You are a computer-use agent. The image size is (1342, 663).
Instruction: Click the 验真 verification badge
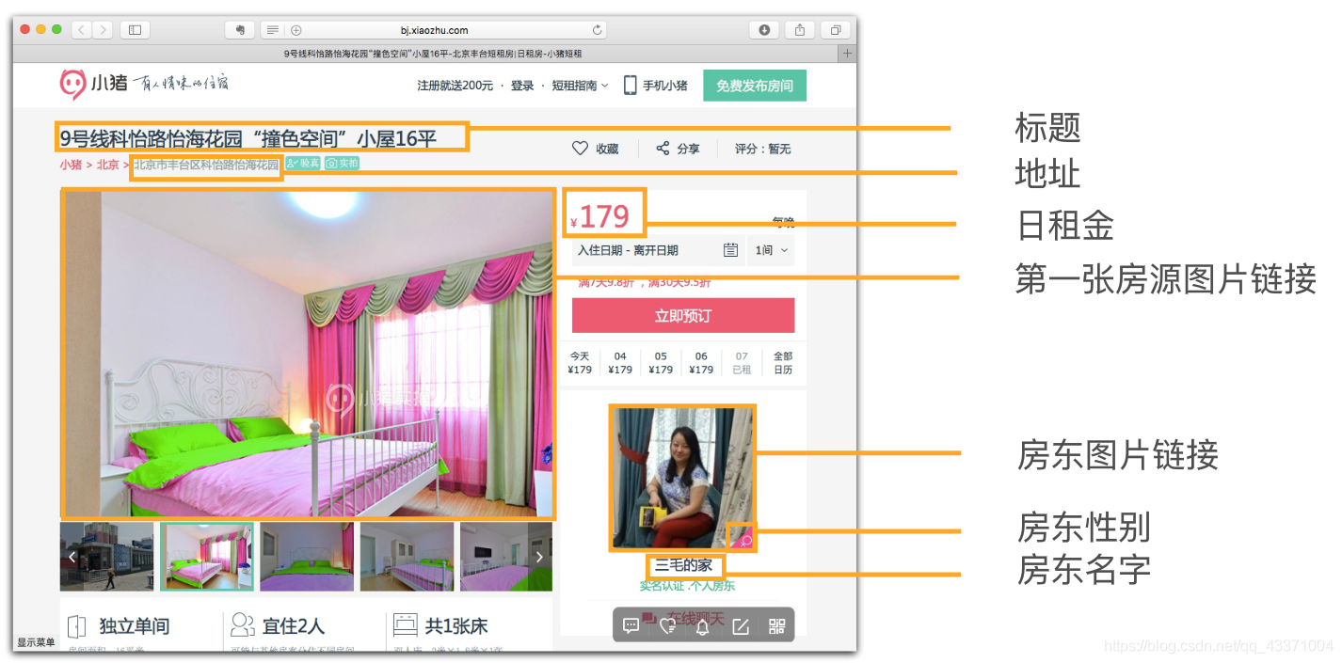[x=302, y=164]
